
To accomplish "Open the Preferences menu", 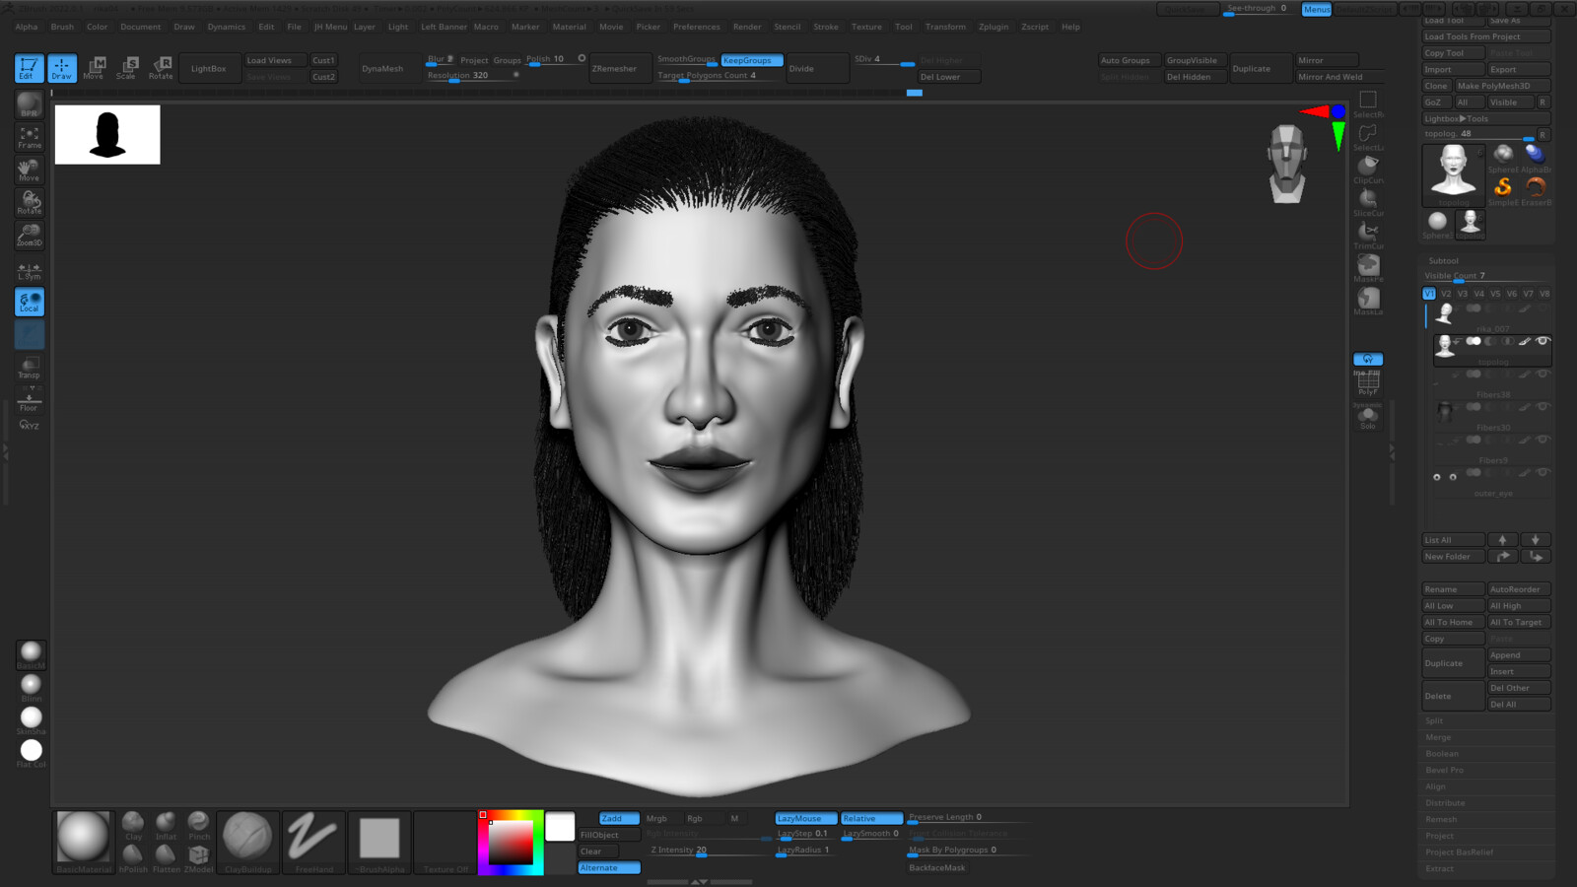I will (x=697, y=27).
